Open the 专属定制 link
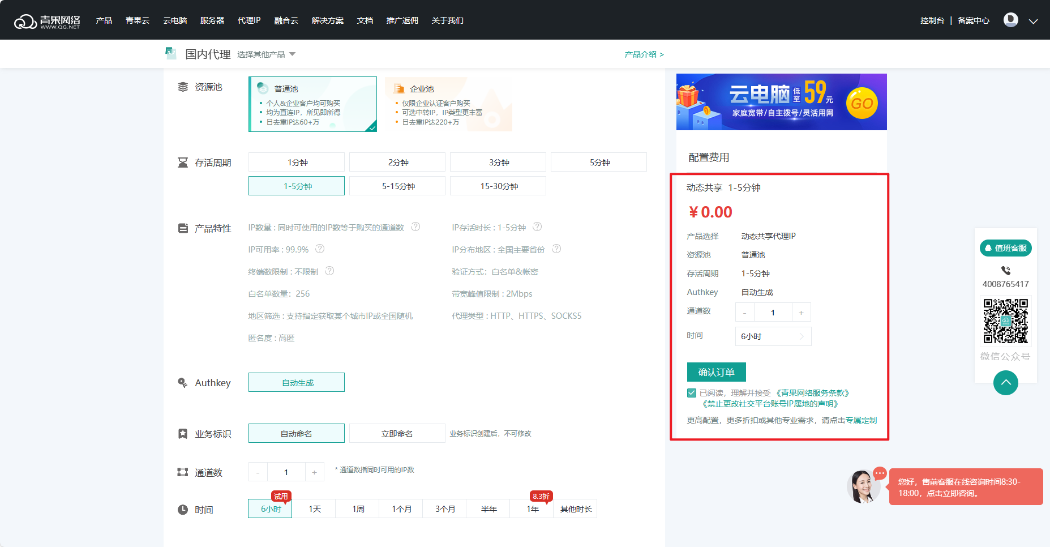This screenshot has height=547, width=1050. pos(861,420)
